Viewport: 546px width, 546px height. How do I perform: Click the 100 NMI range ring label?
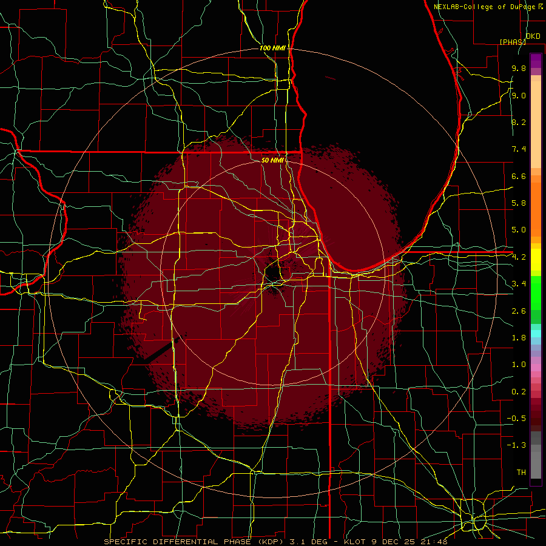click(x=272, y=48)
